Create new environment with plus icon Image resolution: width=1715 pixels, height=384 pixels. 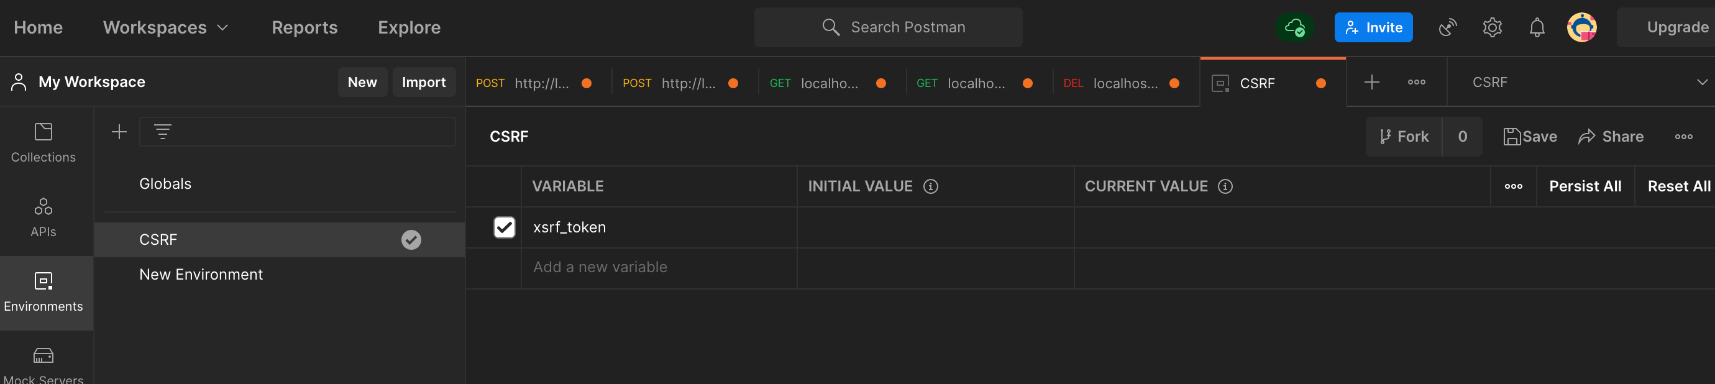point(119,132)
